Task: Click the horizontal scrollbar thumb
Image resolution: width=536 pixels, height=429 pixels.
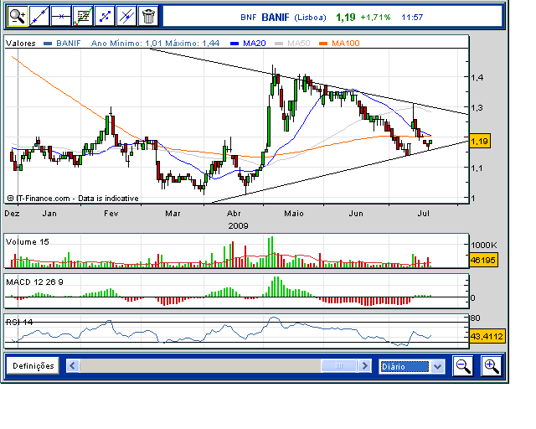Action: pos(339,366)
